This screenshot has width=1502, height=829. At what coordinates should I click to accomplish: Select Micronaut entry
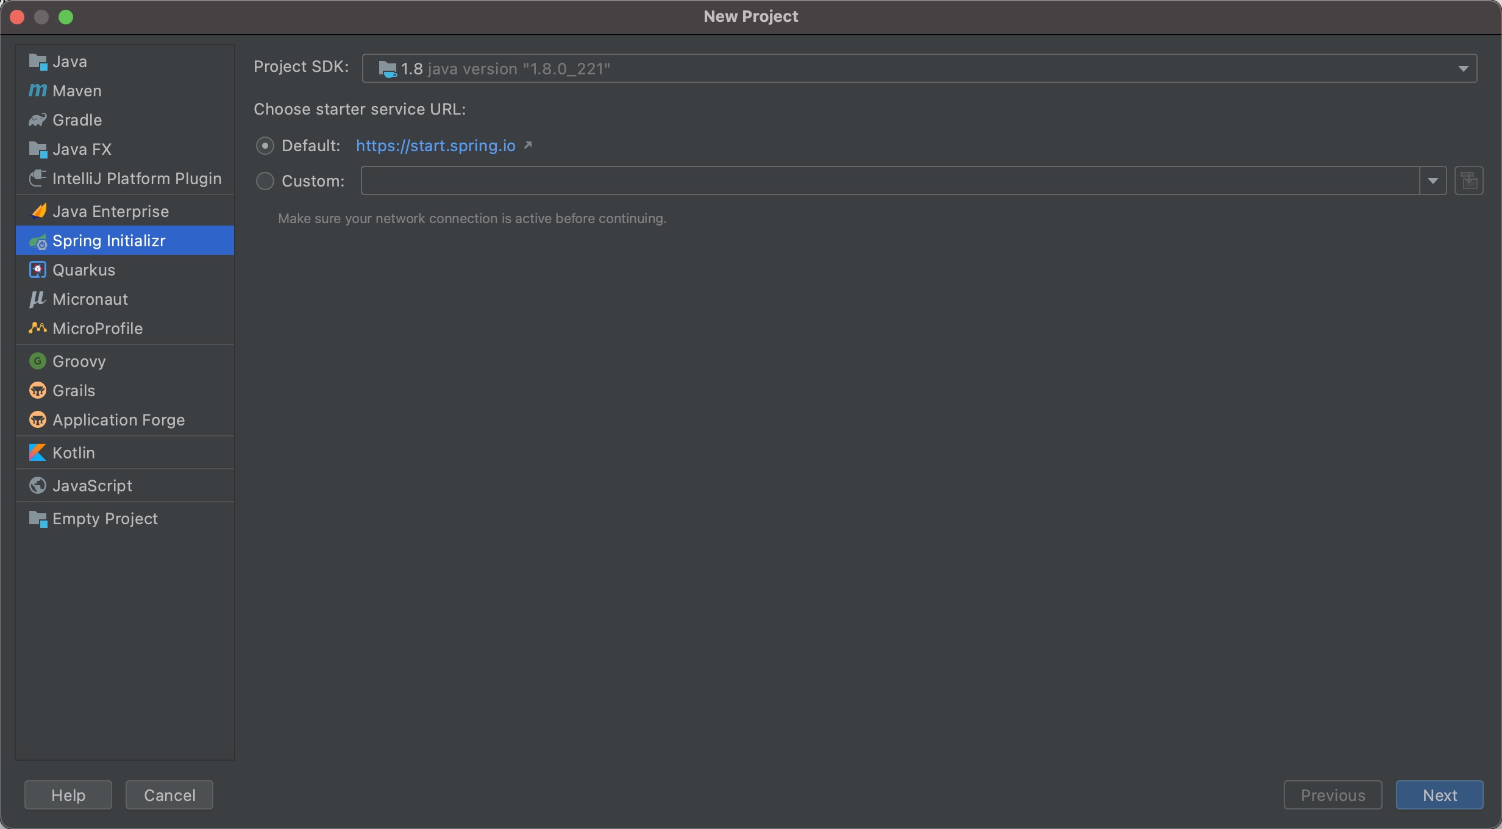pos(125,299)
